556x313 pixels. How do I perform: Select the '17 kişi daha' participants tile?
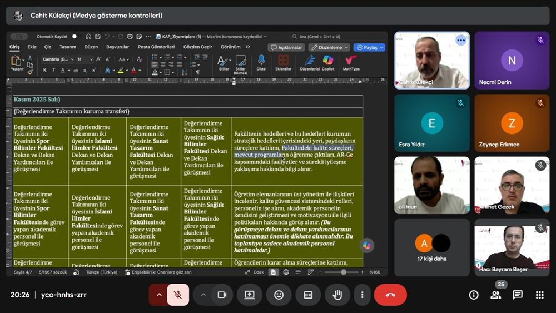pos(432,247)
